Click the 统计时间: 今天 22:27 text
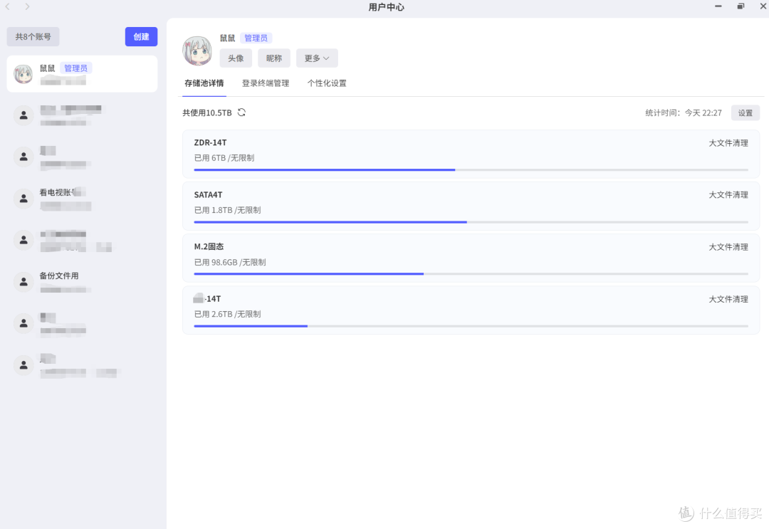Screen dimensions: 769x529 pyautogui.click(x=684, y=112)
